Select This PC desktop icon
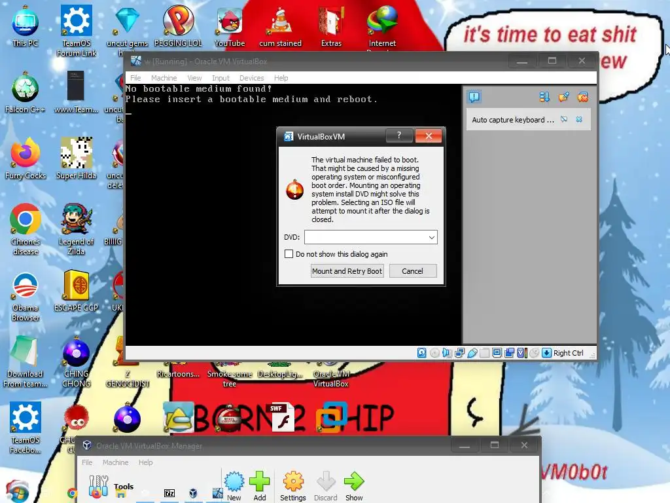 pyautogui.click(x=26, y=26)
